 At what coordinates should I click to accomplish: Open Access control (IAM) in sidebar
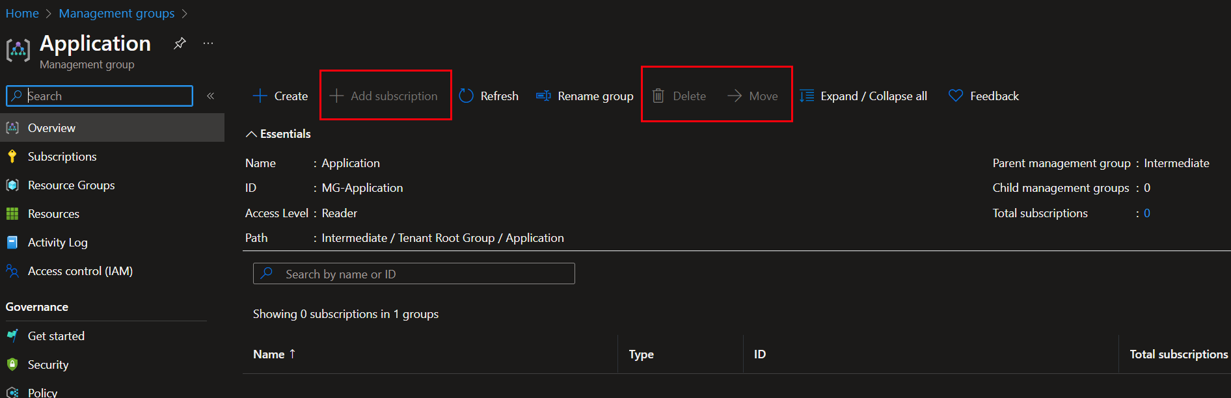pos(80,271)
